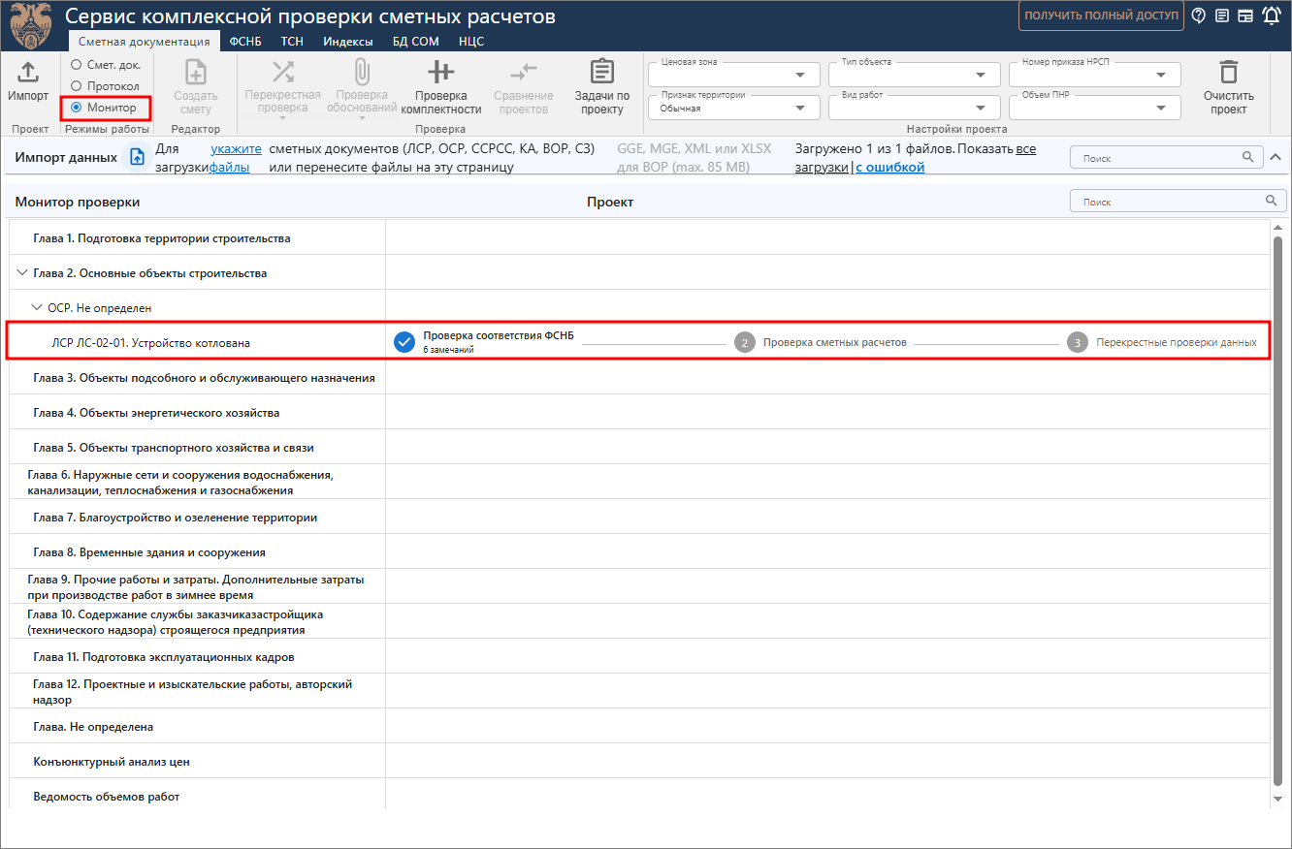Open the notifications bell
Screen dimensions: 1292x849
point(1271,16)
